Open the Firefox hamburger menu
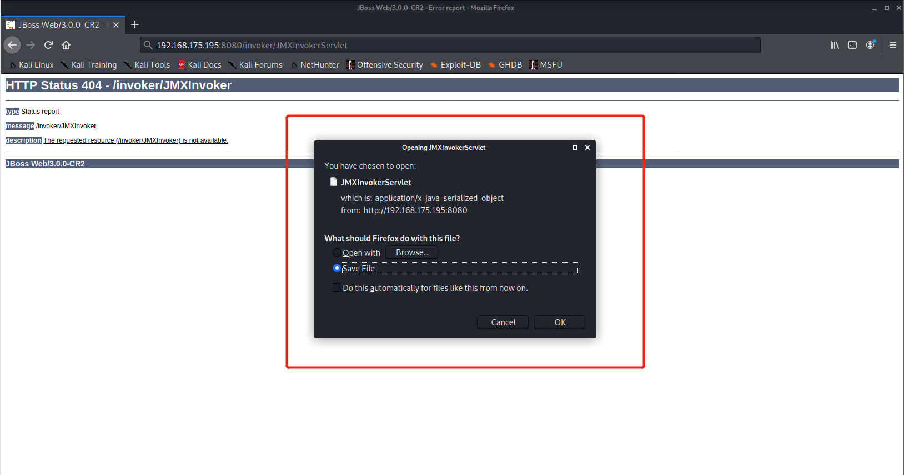Viewport: 904px width, 475px height. tap(893, 45)
